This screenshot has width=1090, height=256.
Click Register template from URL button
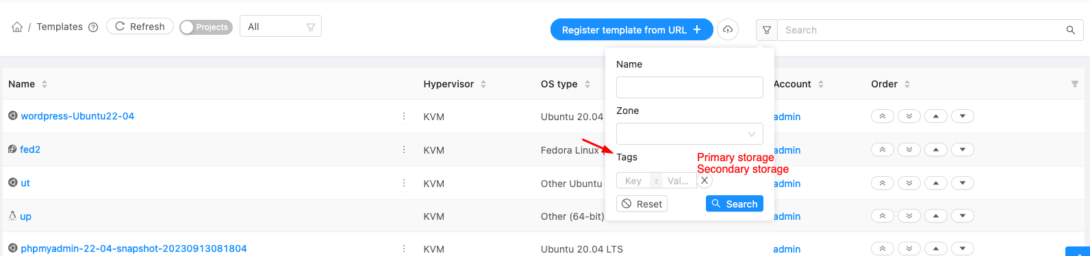(x=631, y=30)
